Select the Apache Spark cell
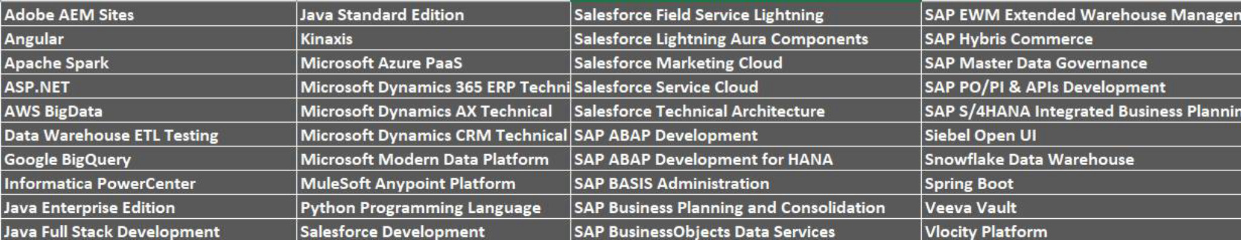 click(x=148, y=63)
